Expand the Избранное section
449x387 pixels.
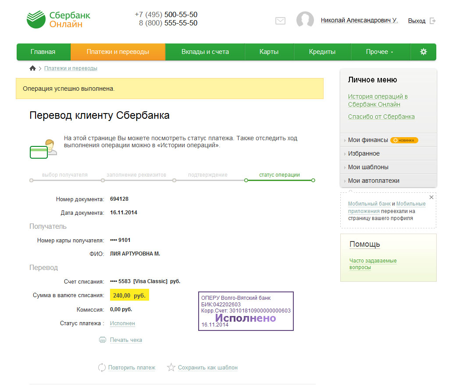(x=388, y=153)
